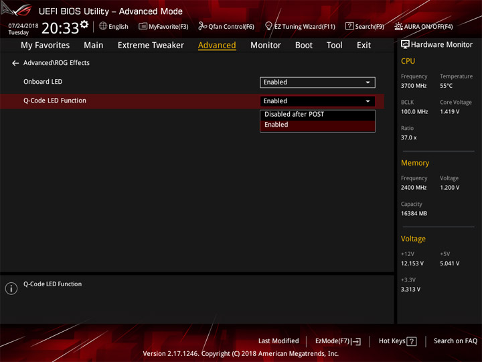Click the MyFavorite(F3) list icon
Viewport: 482px width, 362px height.
143,26
